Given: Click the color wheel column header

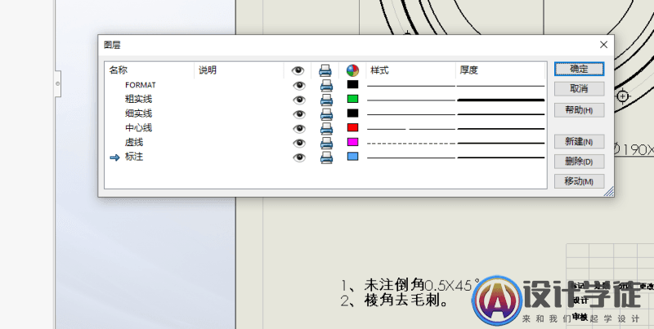Looking at the screenshot, I should [x=352, y=70].
